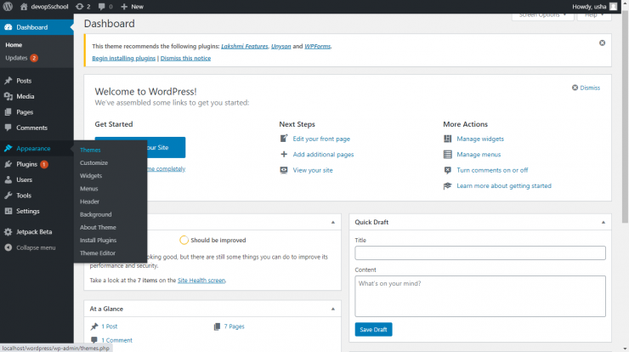
Task: Click the icon beside Turn comments on or off
Action: click(x=447, y=170)
